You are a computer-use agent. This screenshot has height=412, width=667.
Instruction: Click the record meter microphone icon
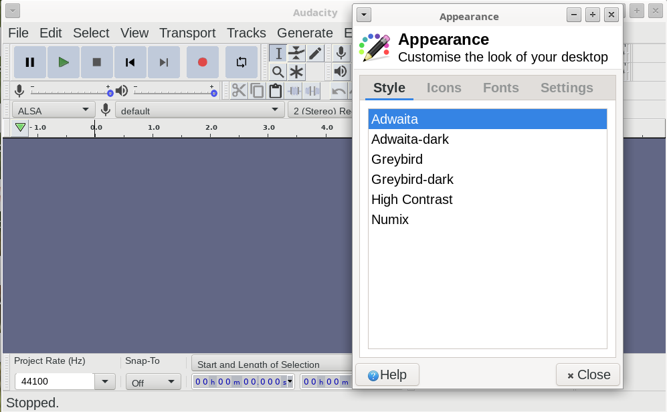pos(341,53)
